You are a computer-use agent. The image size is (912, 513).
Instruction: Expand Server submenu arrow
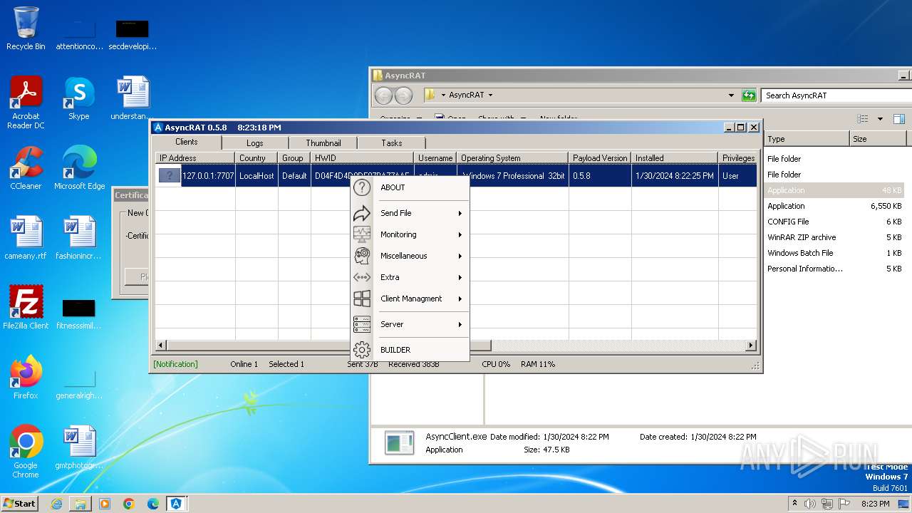460,324
